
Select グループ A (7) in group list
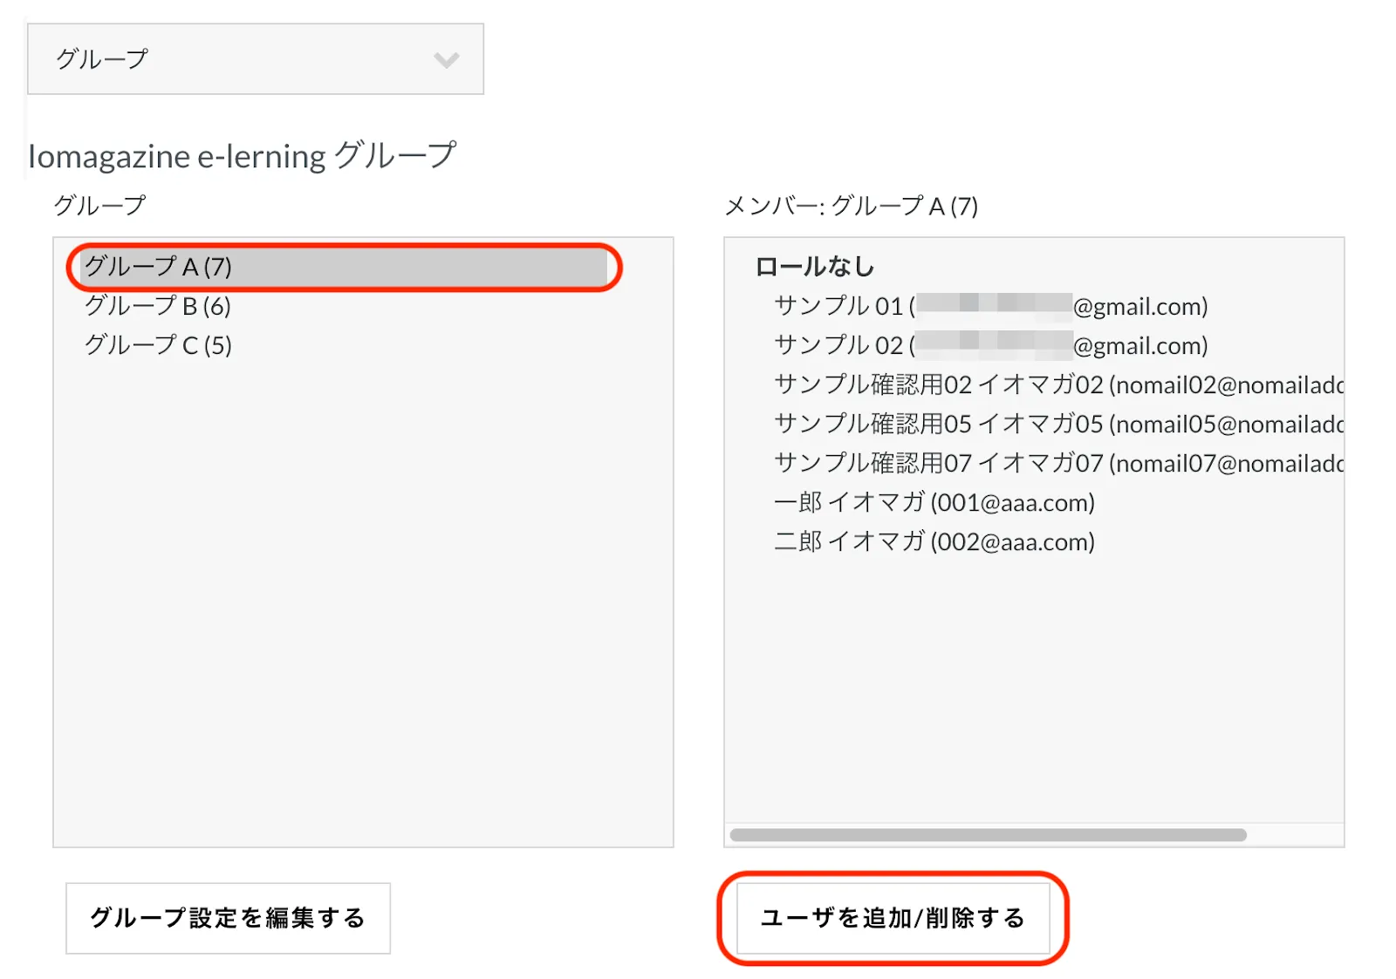tap(158, 267)
